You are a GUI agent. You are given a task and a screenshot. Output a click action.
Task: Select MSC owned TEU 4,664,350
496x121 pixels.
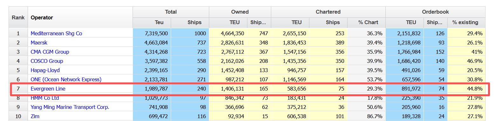tap(228, 33)
